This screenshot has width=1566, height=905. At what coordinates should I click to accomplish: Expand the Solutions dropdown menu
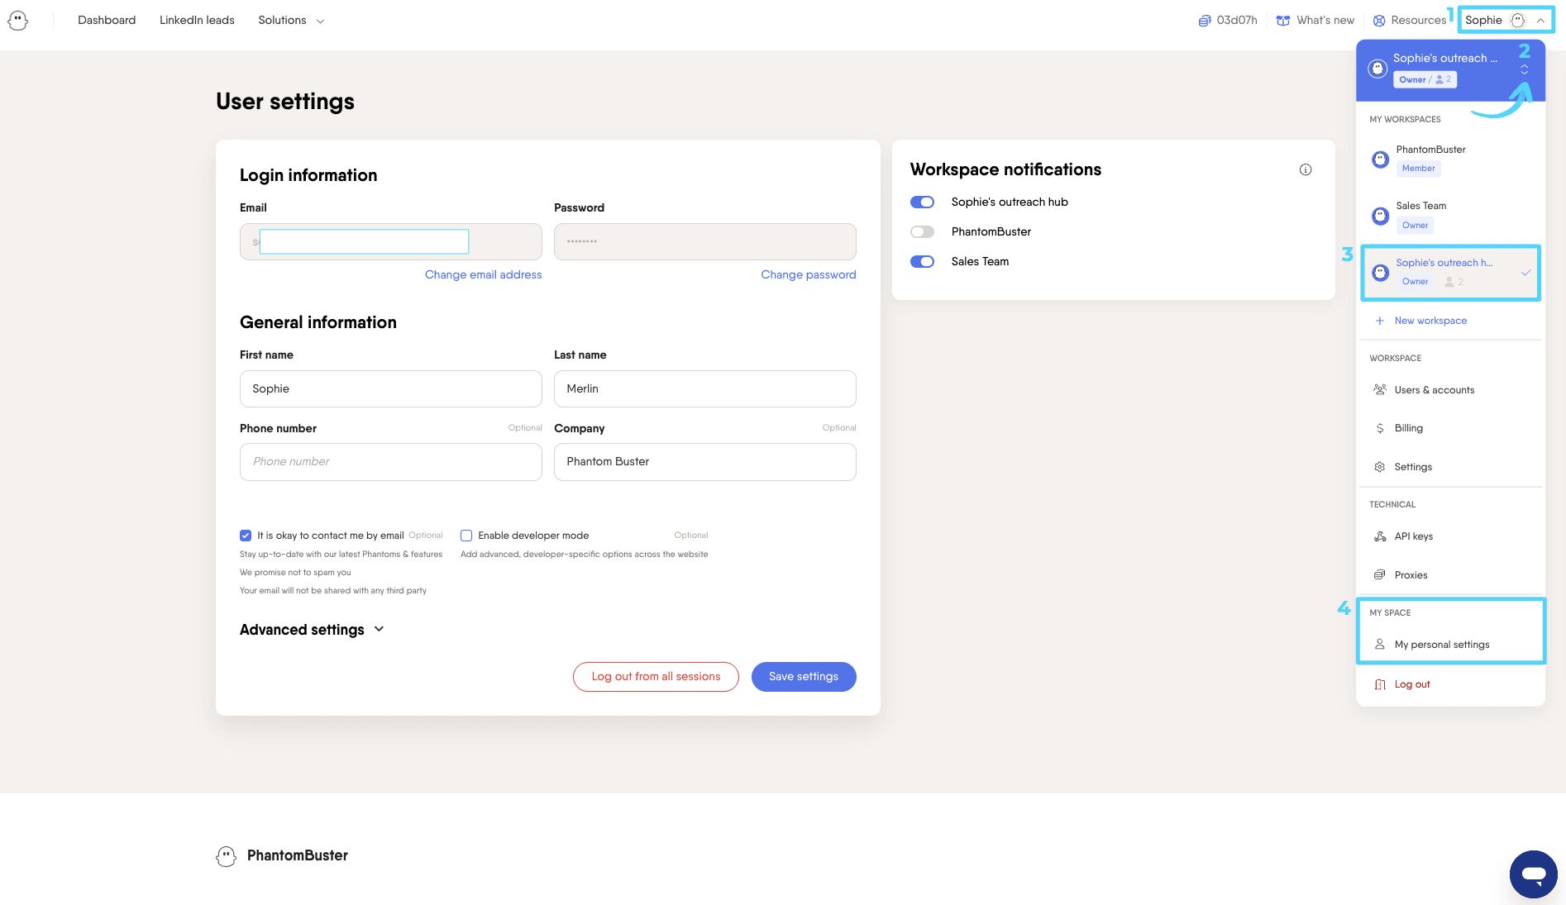pos(291,21)
